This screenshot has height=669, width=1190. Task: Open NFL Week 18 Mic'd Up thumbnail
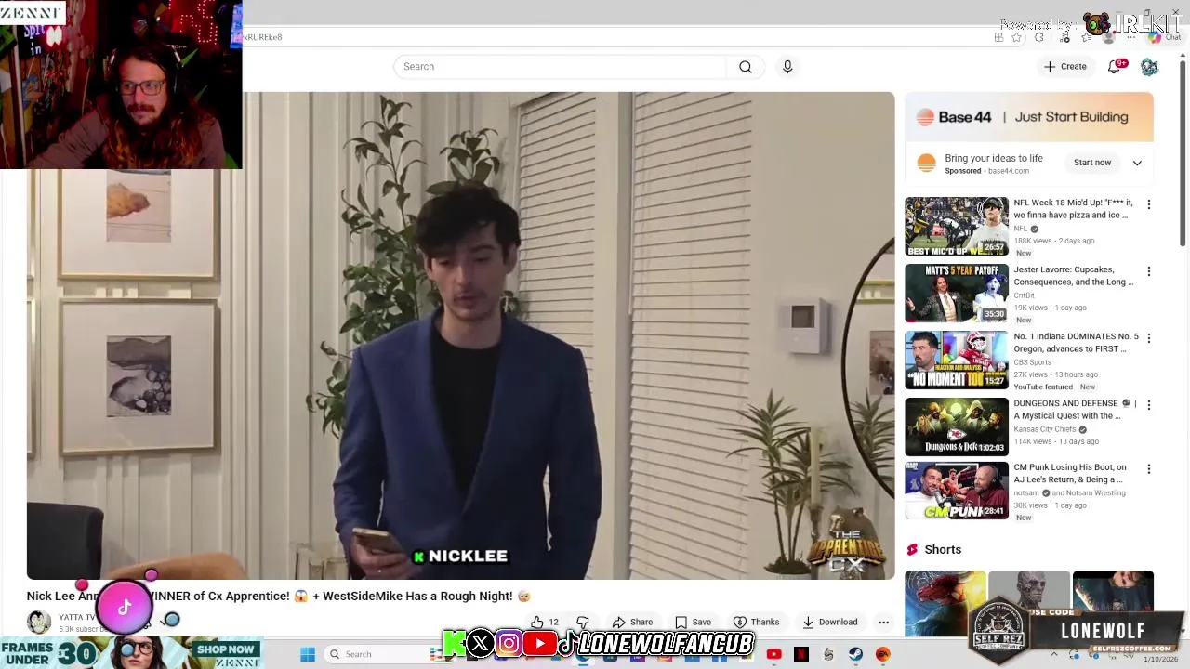957,226
